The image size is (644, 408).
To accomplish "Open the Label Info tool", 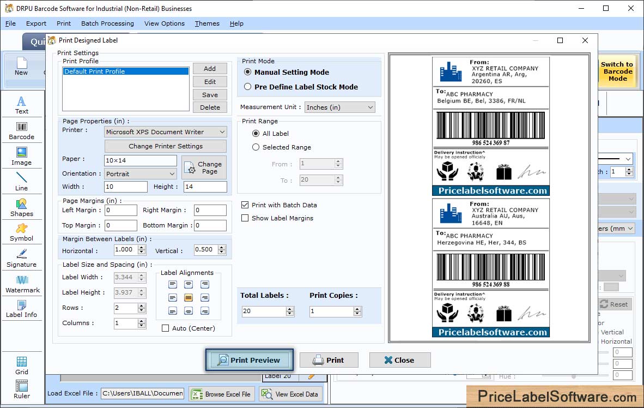I will [21, 309].
